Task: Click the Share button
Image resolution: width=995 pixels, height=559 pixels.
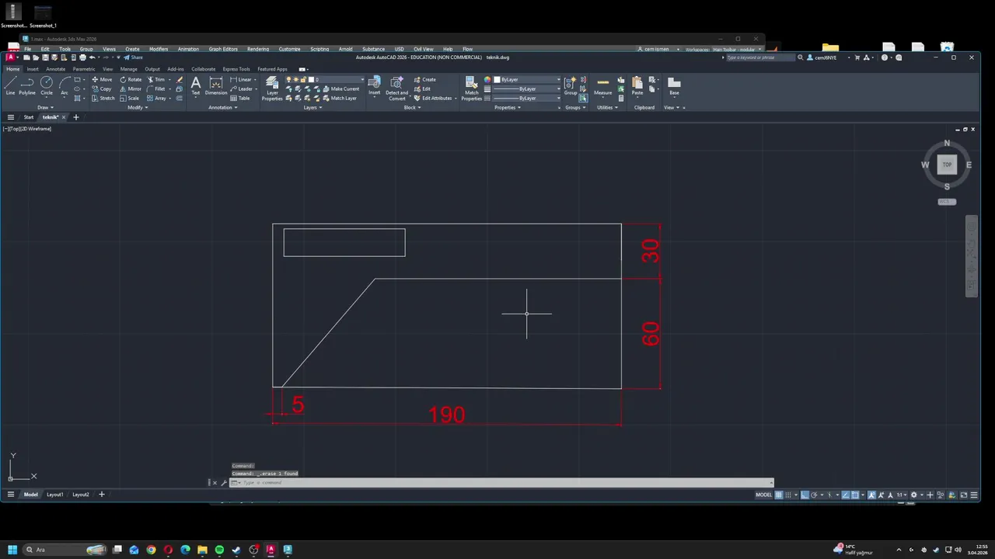Action: coord(134,57)
